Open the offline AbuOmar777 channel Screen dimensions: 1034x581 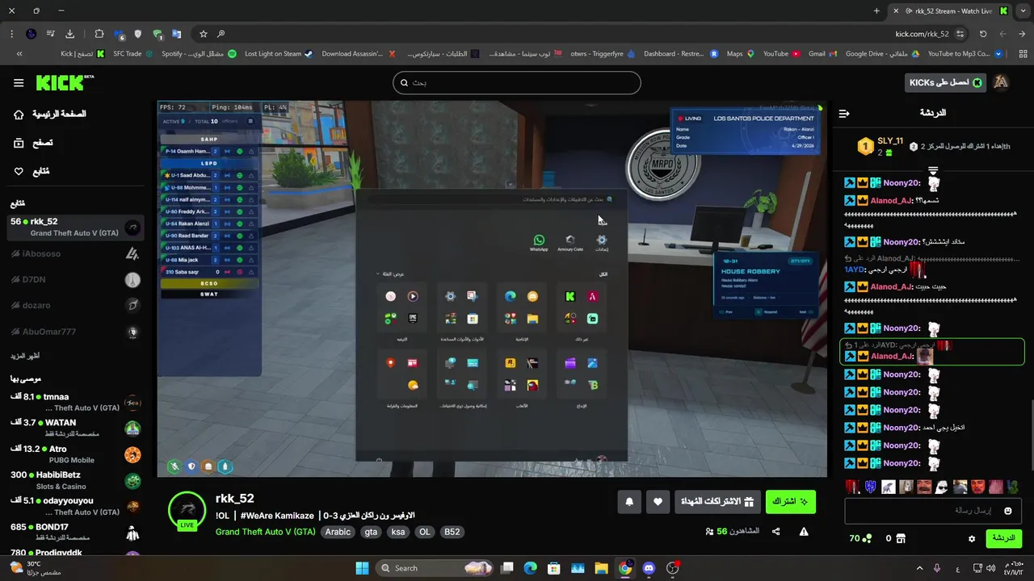click(75, 332)
